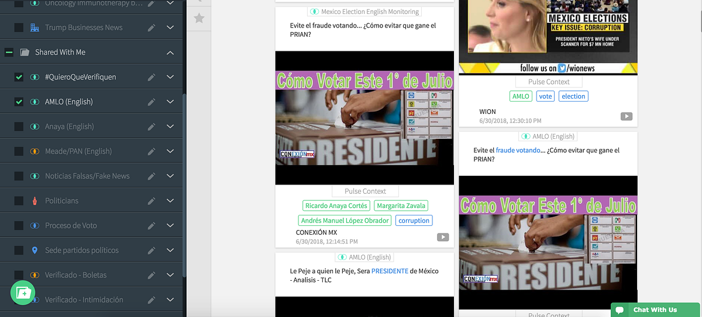Edit Anaya (English) with pencil icon
The height and width of the screenshot is (317, 702).
(x=151, y=126)
